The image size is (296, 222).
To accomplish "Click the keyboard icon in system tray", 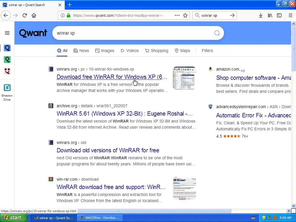I will (253, 218).
